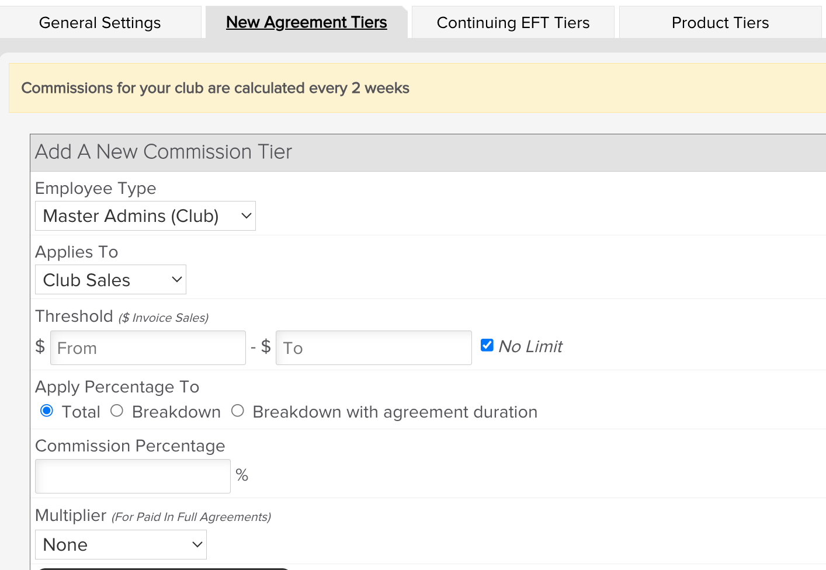This screenshot has height=570, width=826.
Task: Click the Commission Percentage input box
Action: coord(133,476)
